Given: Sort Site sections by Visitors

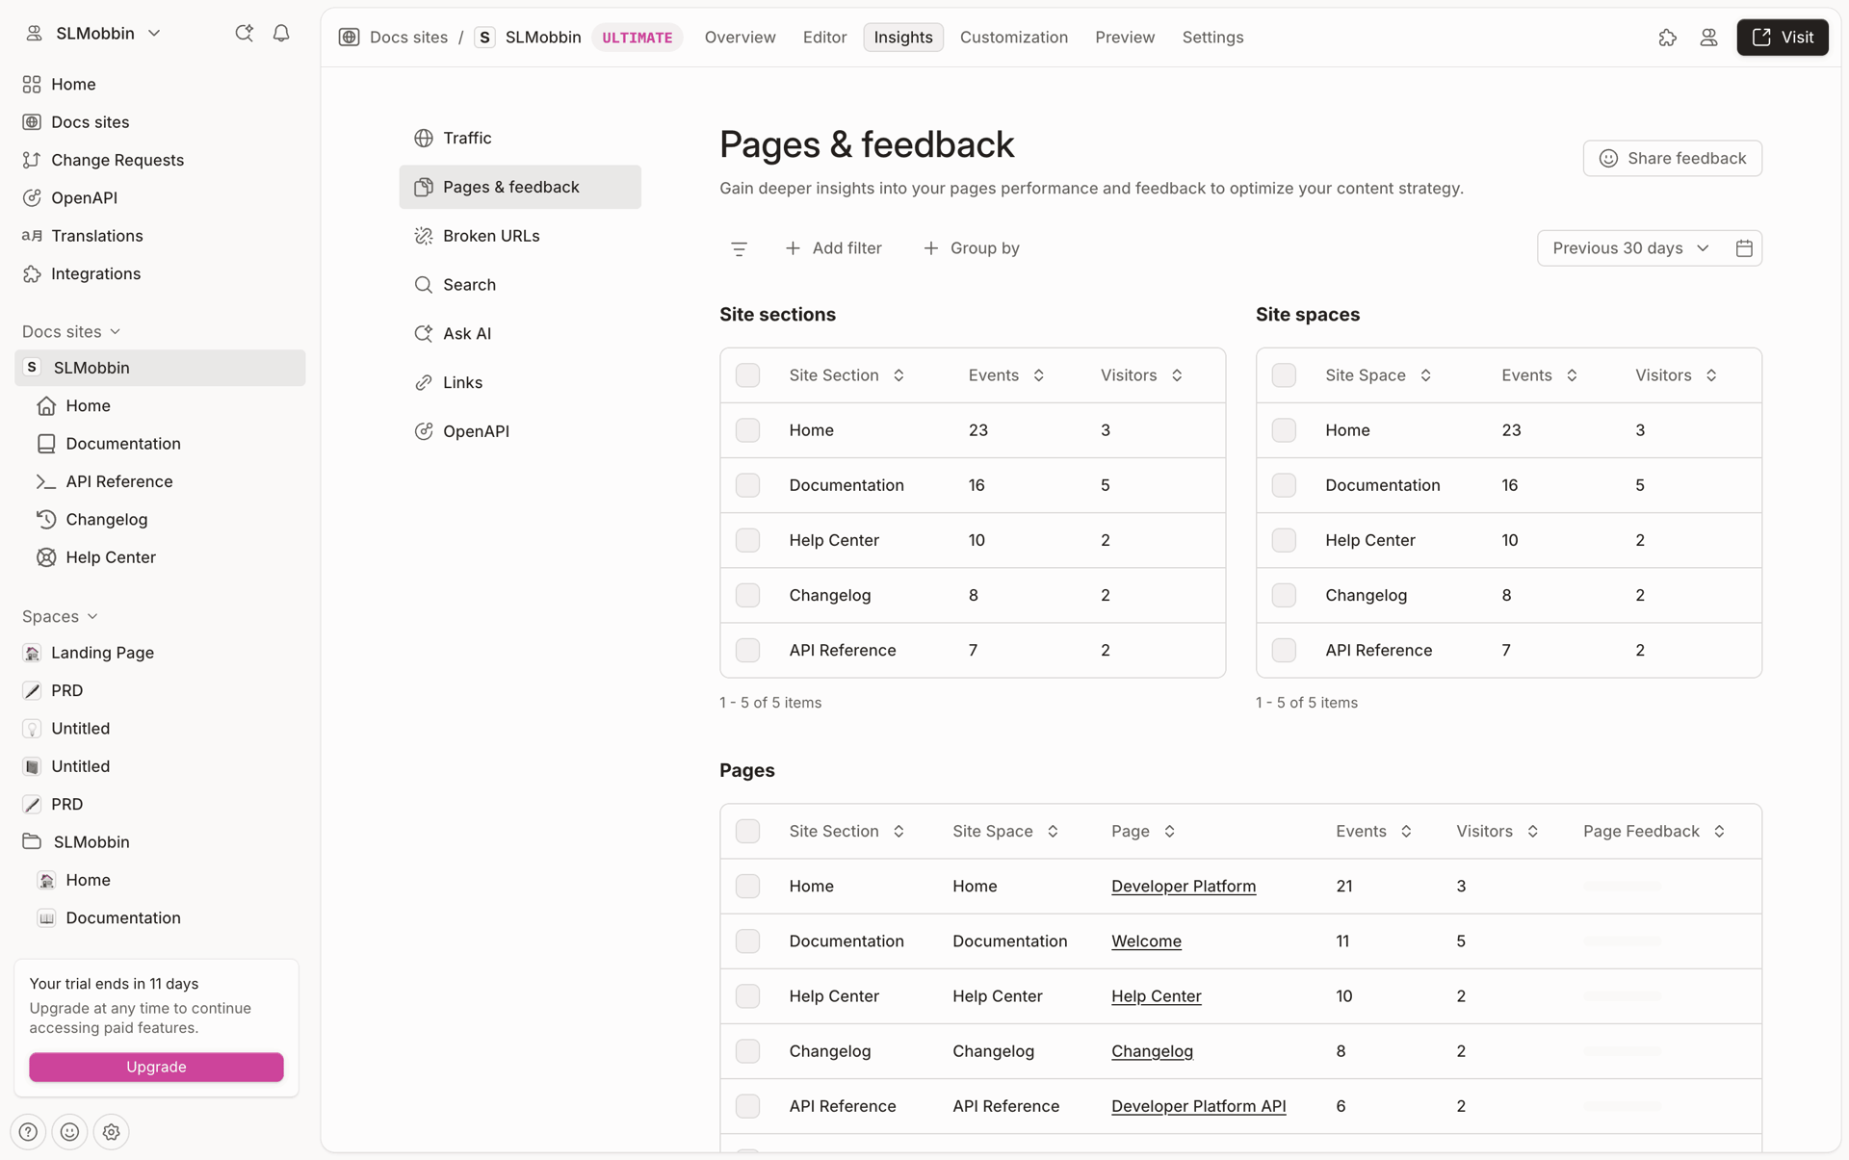Looking at the screenshot, I should [x=1141, y=375].
